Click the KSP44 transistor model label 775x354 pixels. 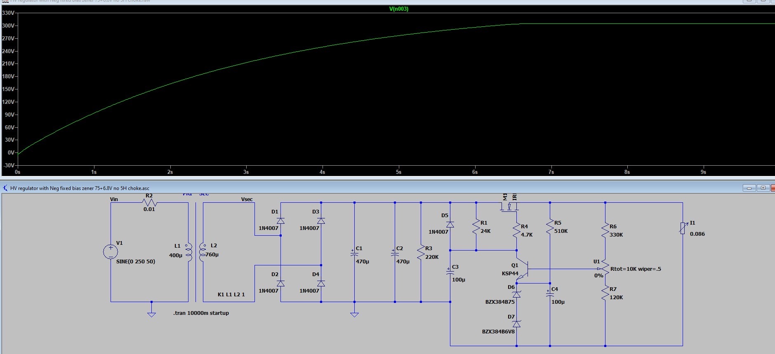pos(510,274)
